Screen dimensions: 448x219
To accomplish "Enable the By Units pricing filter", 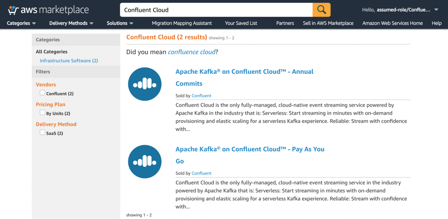I will pos(42,112).
